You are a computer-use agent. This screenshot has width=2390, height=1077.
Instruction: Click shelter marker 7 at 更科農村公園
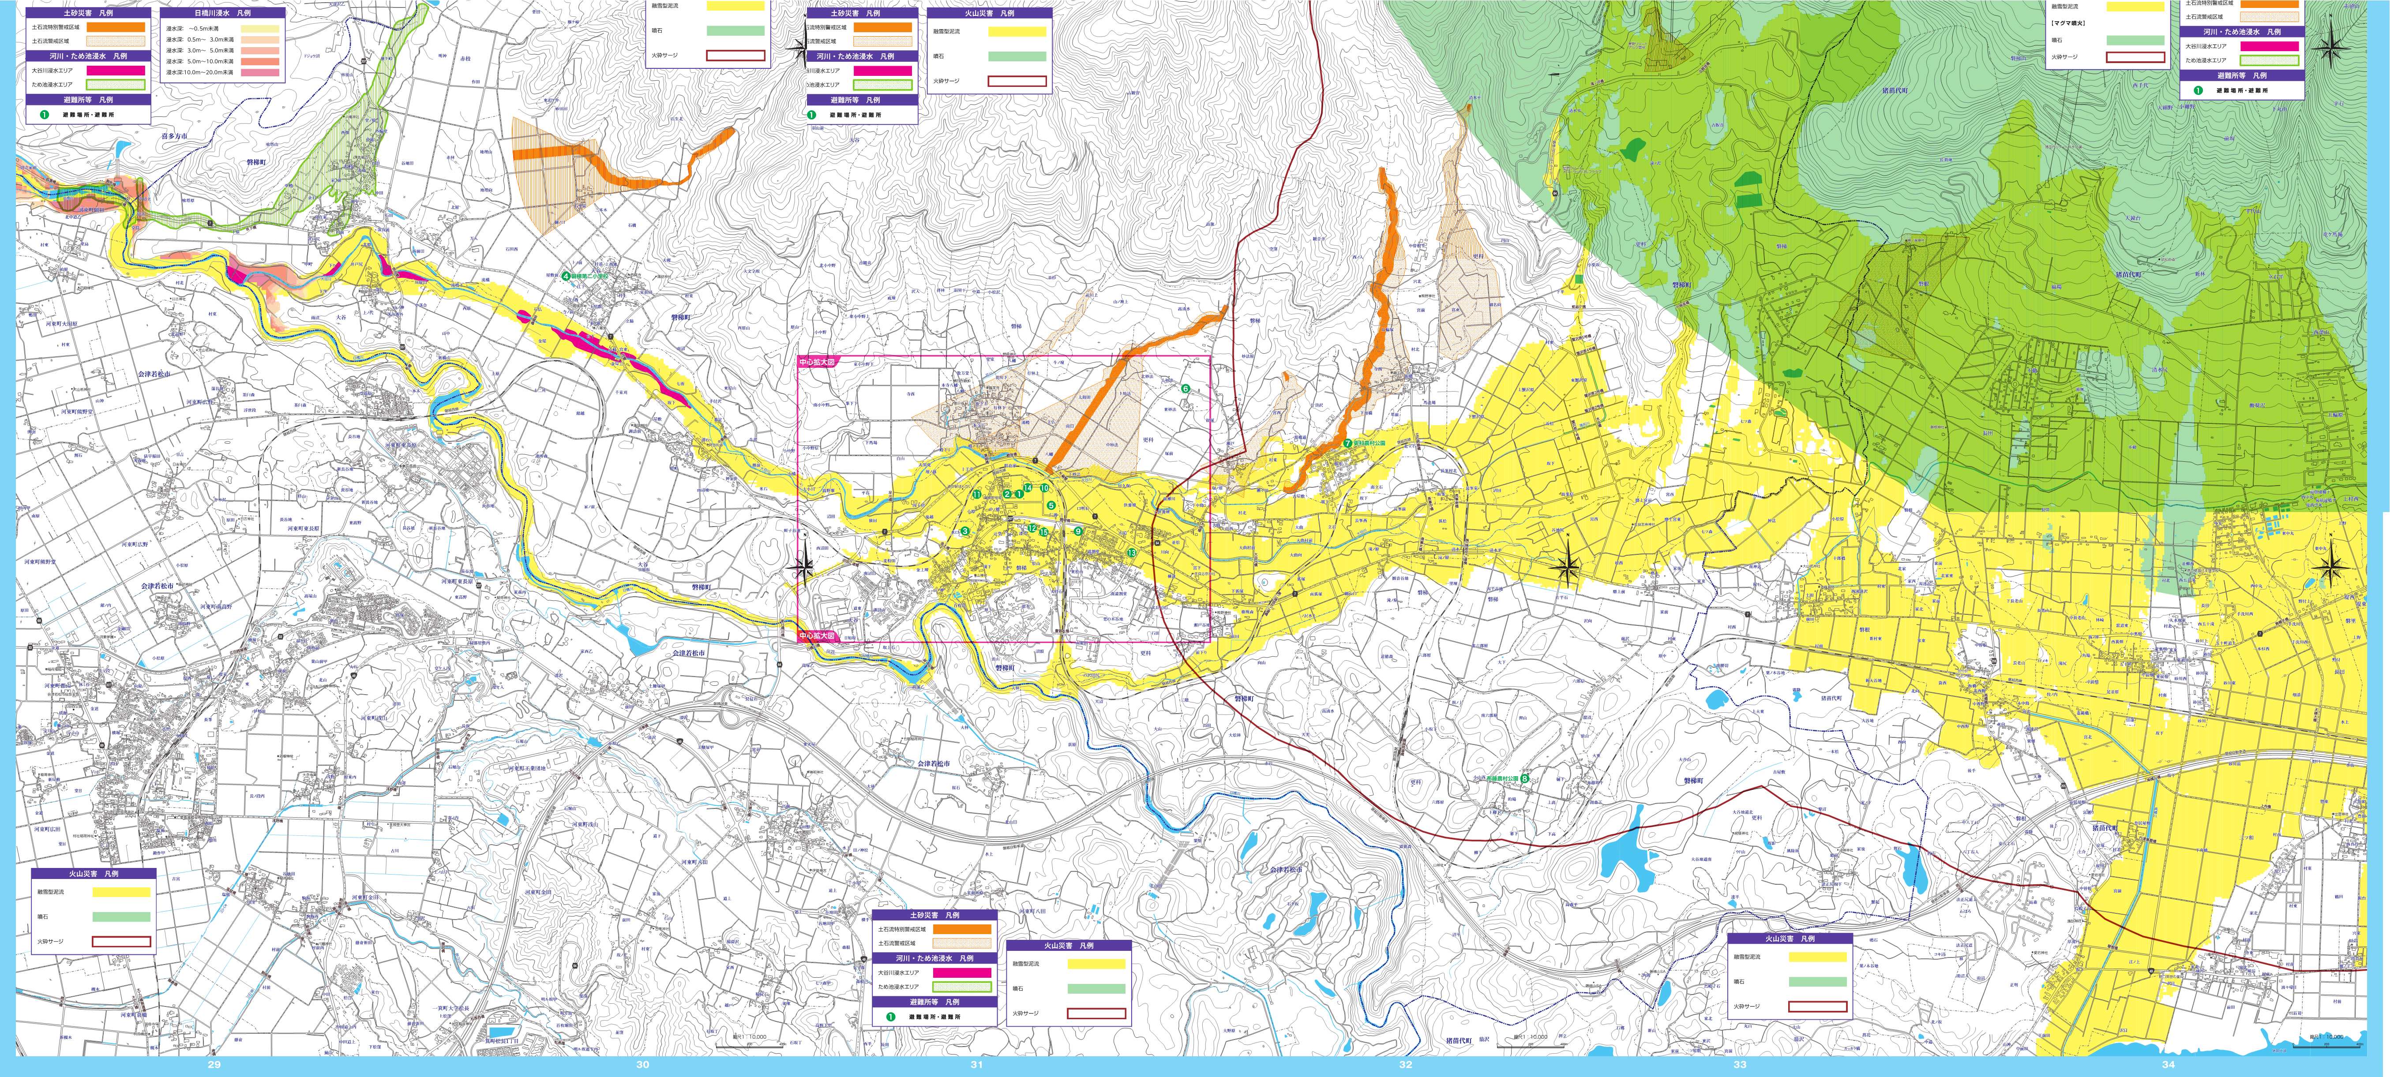pyautogui.click(x=1347, y=443)
